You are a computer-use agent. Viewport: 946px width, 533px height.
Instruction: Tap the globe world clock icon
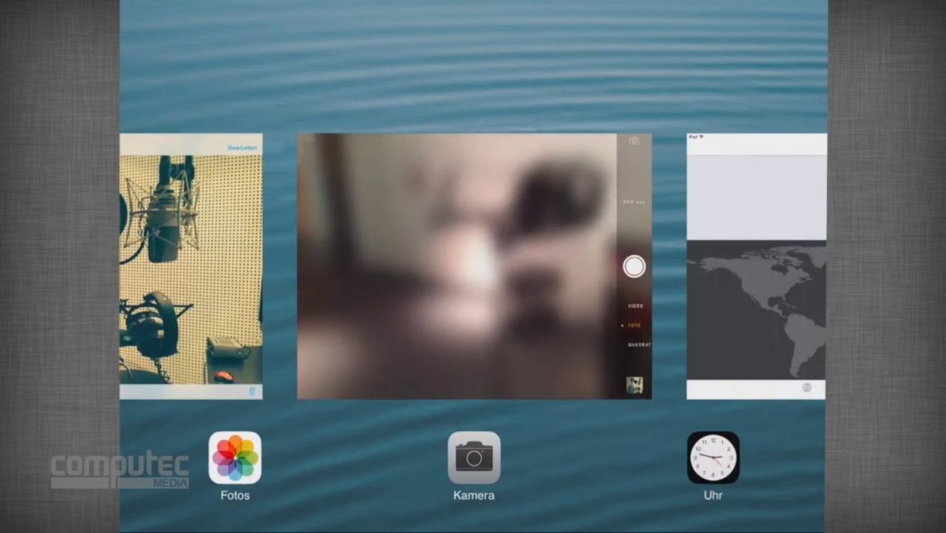pos(807,387)
